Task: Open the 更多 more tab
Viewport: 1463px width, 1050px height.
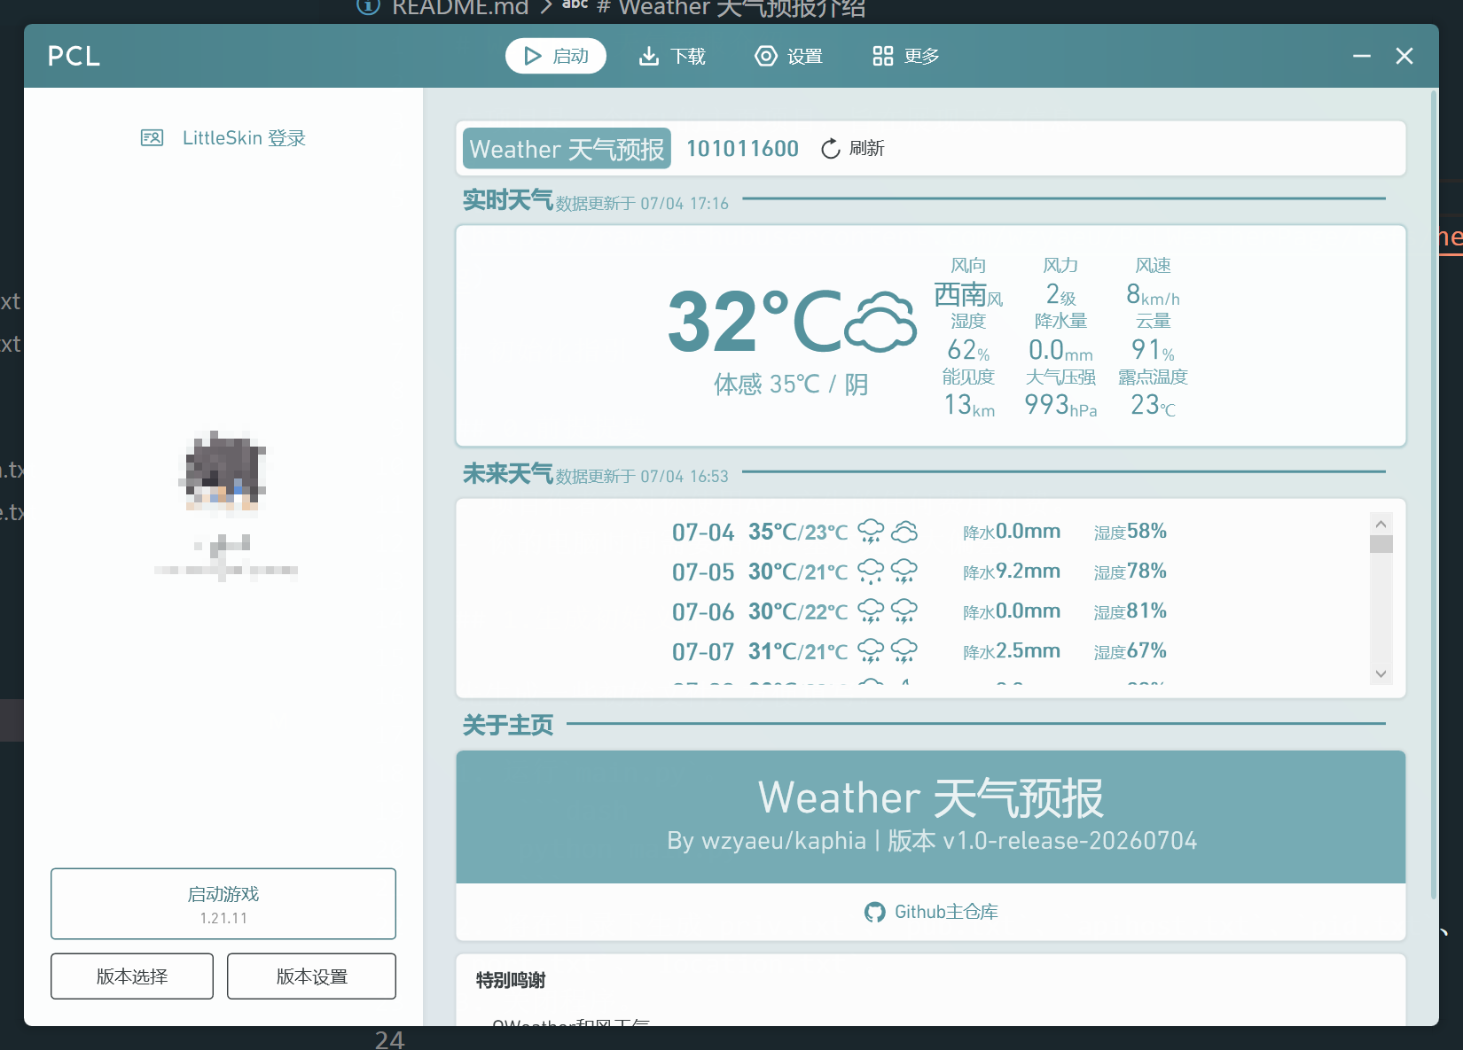Action: [905, 56]
